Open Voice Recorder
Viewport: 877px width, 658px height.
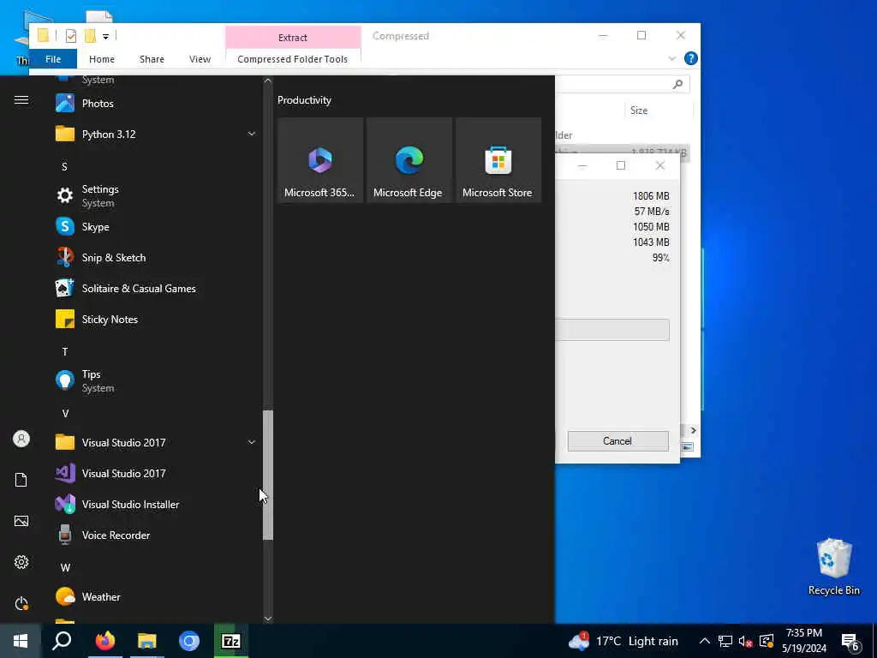pyautogui.click(x=154, y=535)
